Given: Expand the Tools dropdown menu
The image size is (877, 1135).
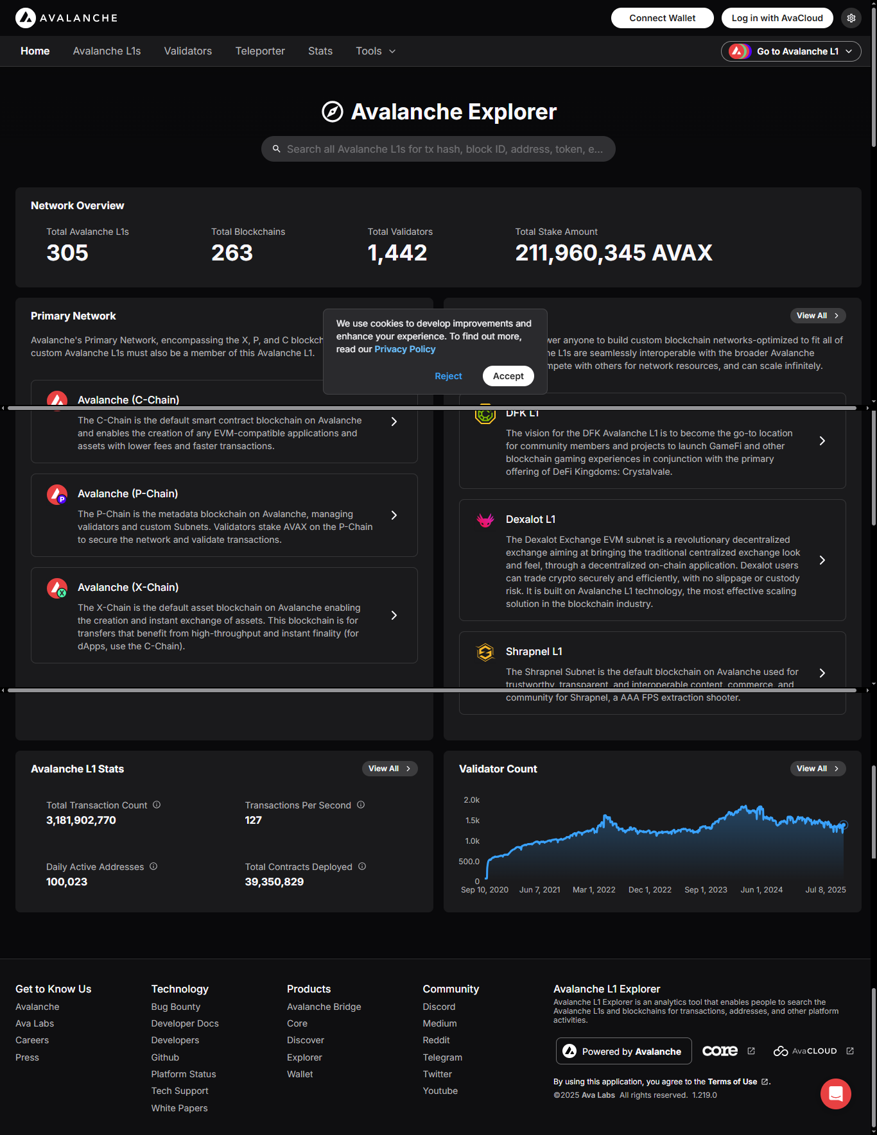Looking at the screenshot, I should 376,51.
